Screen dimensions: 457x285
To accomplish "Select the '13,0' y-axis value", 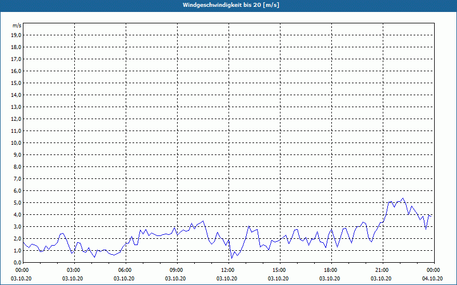I will point(16,107).
